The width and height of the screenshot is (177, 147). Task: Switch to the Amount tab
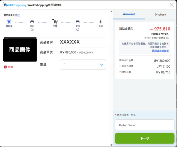[129, 14]
